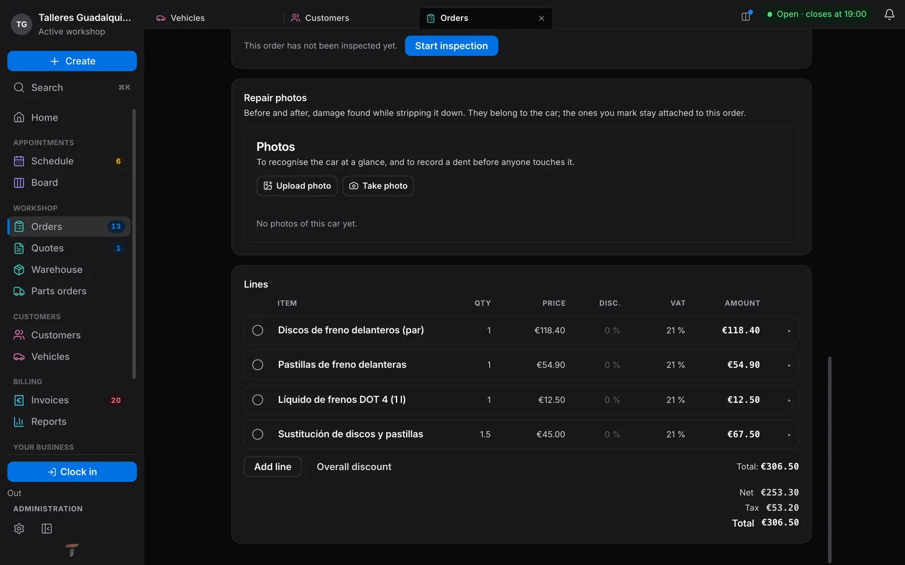Screen dimensions: 905x565
Task: Click the Clock in button
Action: 72,472
